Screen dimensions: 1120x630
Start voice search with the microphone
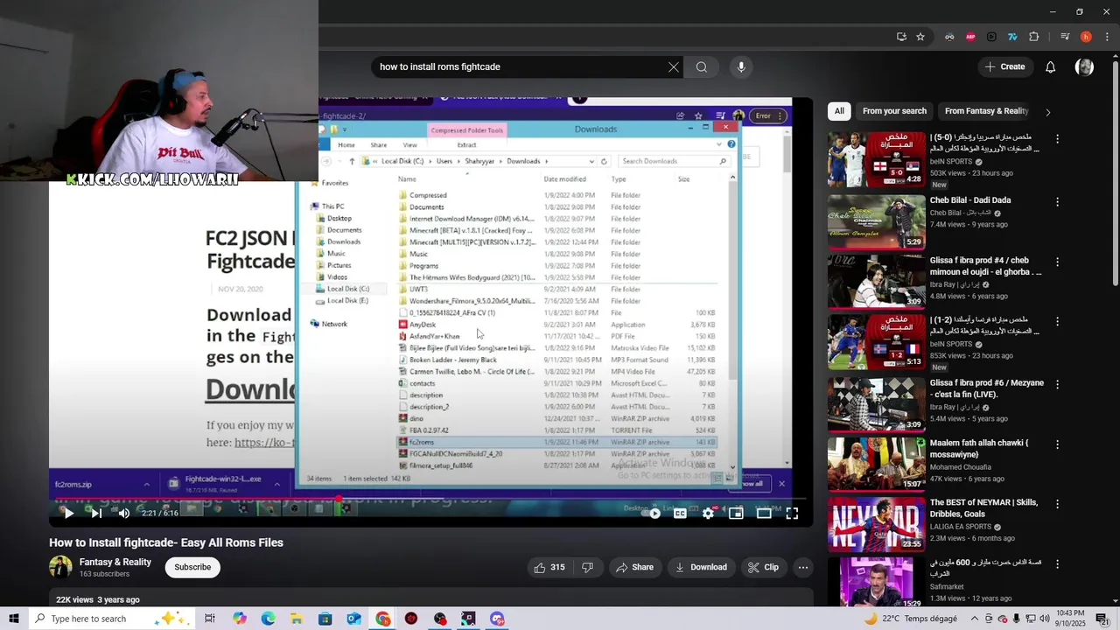tap(741, 66)
